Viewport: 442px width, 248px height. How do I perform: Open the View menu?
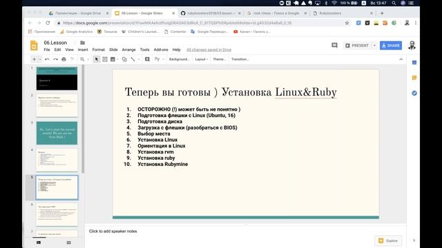[x=69, y=50]
